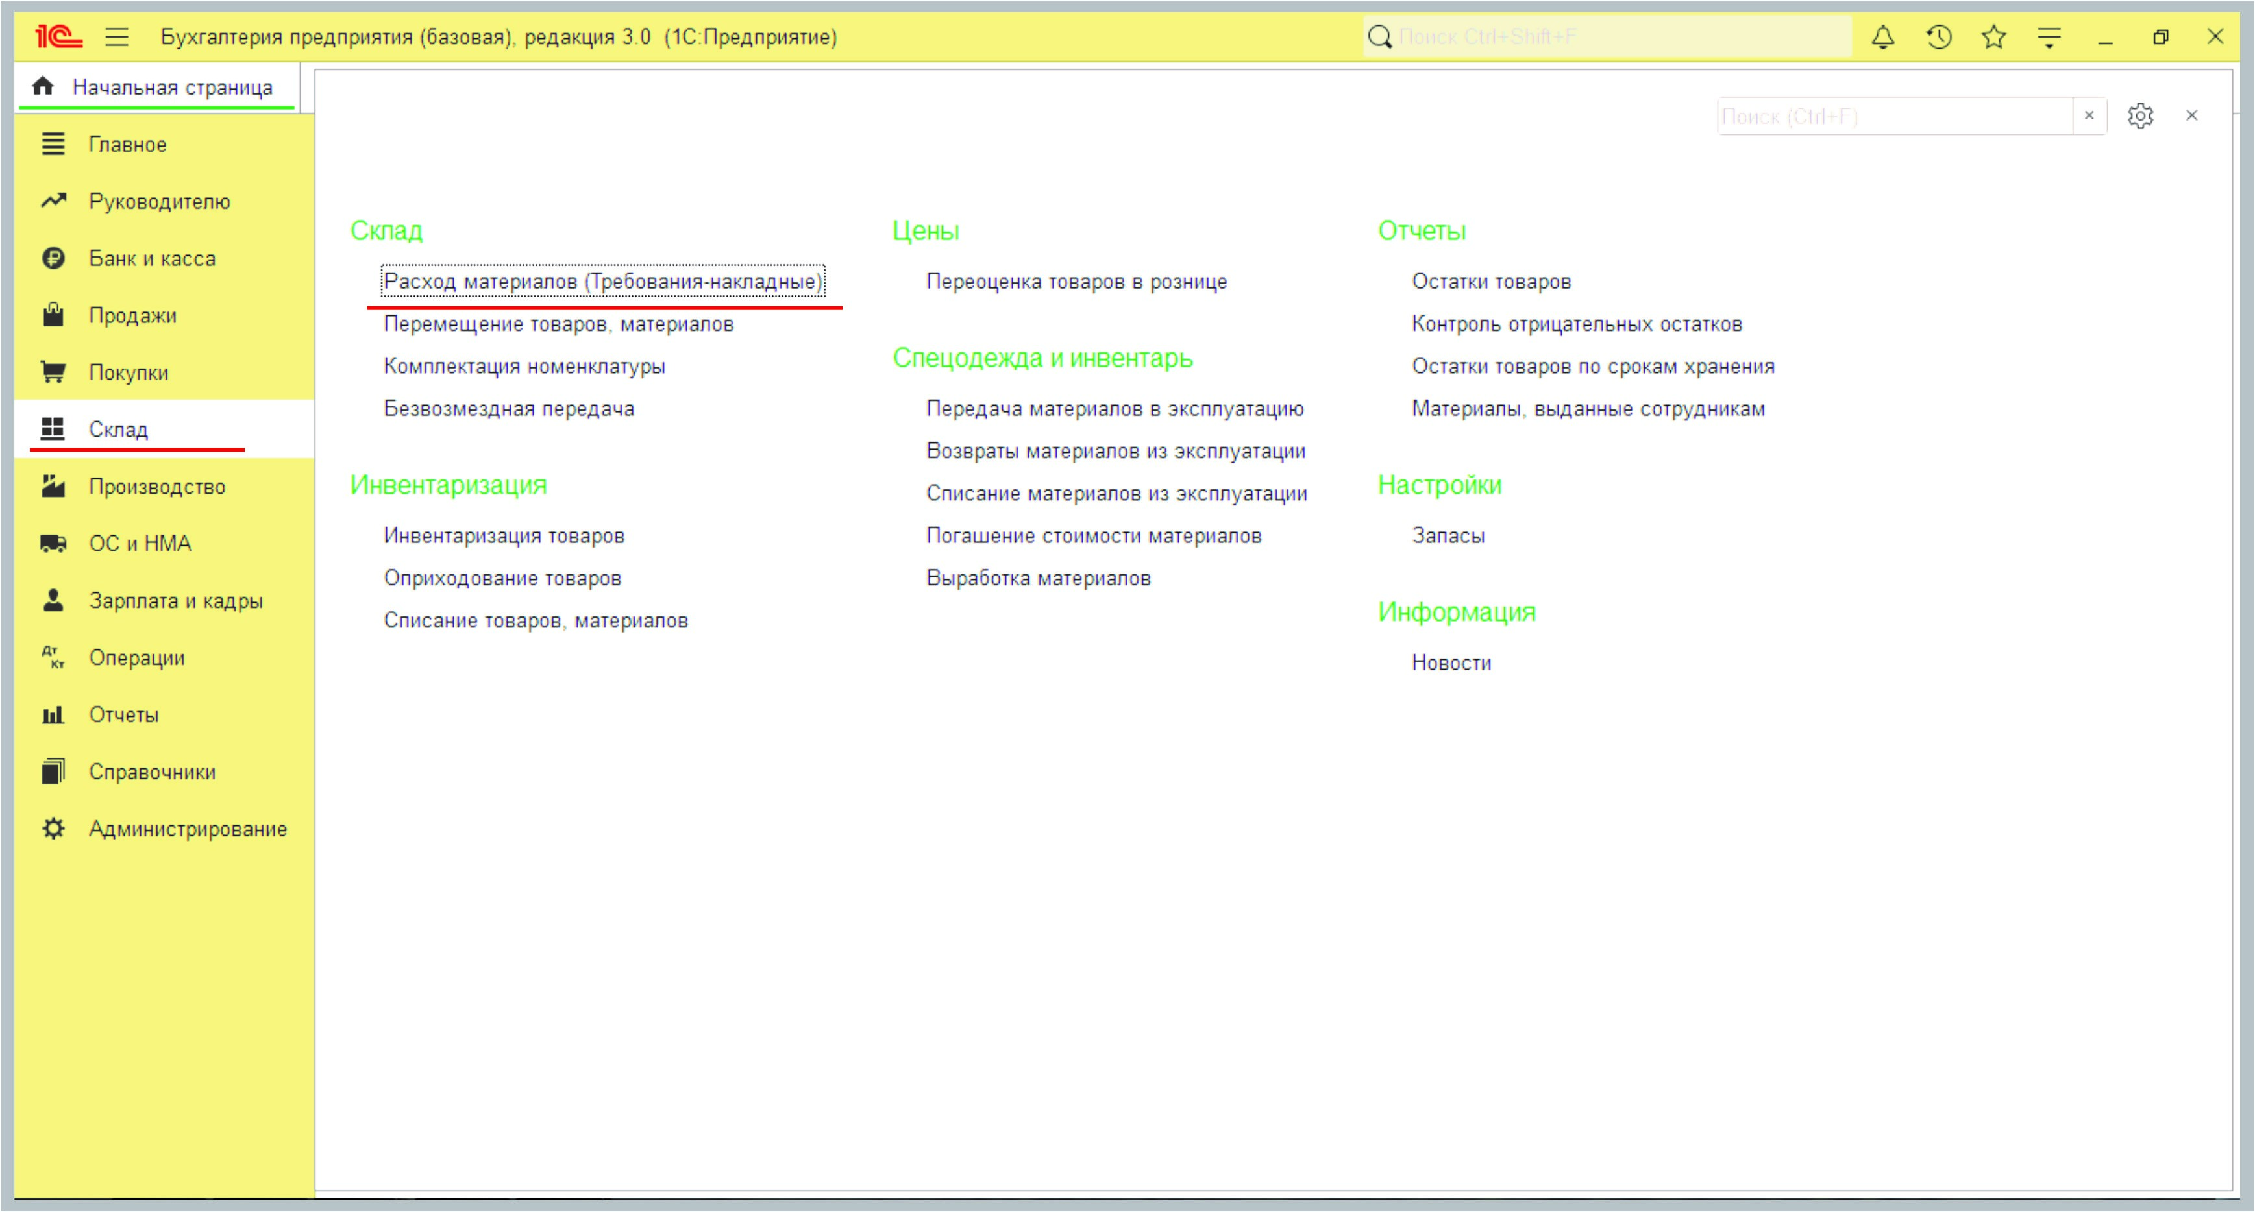Screen dimensions: 2255x1212
Task: Go to Администрирование section
Action: pyautogui.click(x=188, y=829)
